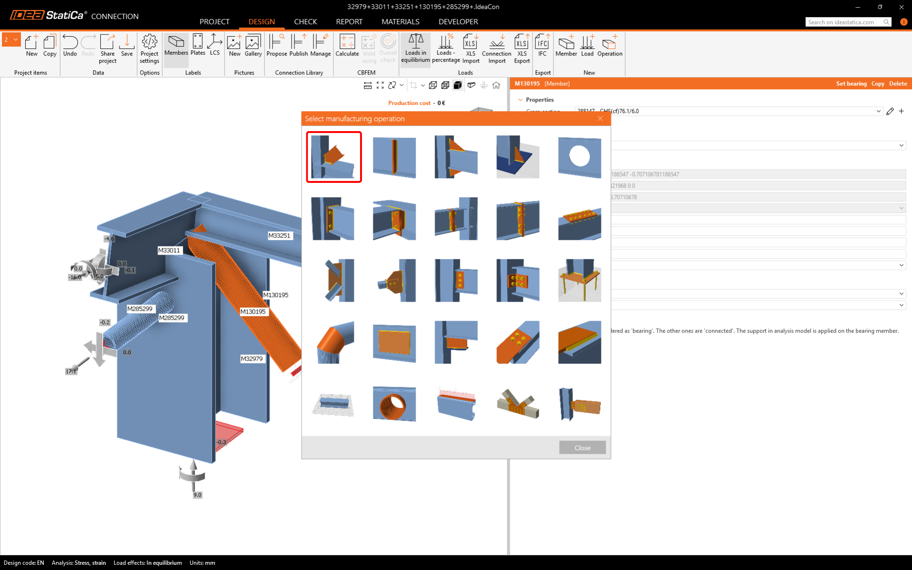Viewport: 912px width, 570px height.
Task: Open the MATERIALS tab
Action: pyautogui.click(x=400, y=22)
